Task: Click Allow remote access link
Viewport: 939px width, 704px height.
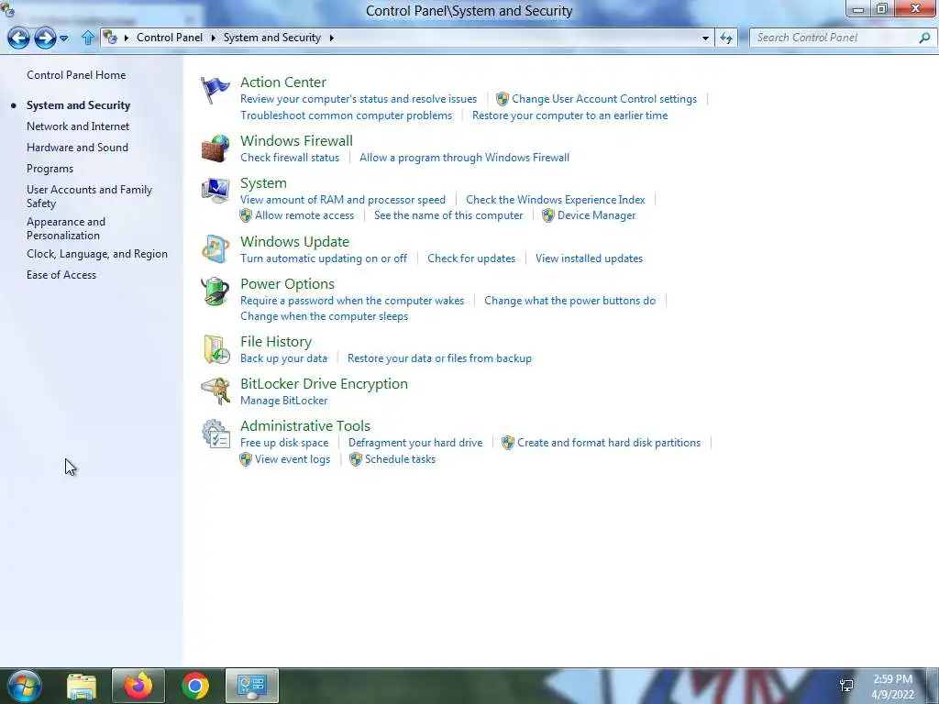Action: pyautogui.click(x=304, y=215)
